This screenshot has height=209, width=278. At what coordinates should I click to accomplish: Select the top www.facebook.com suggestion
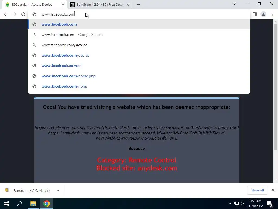[139, 24]
